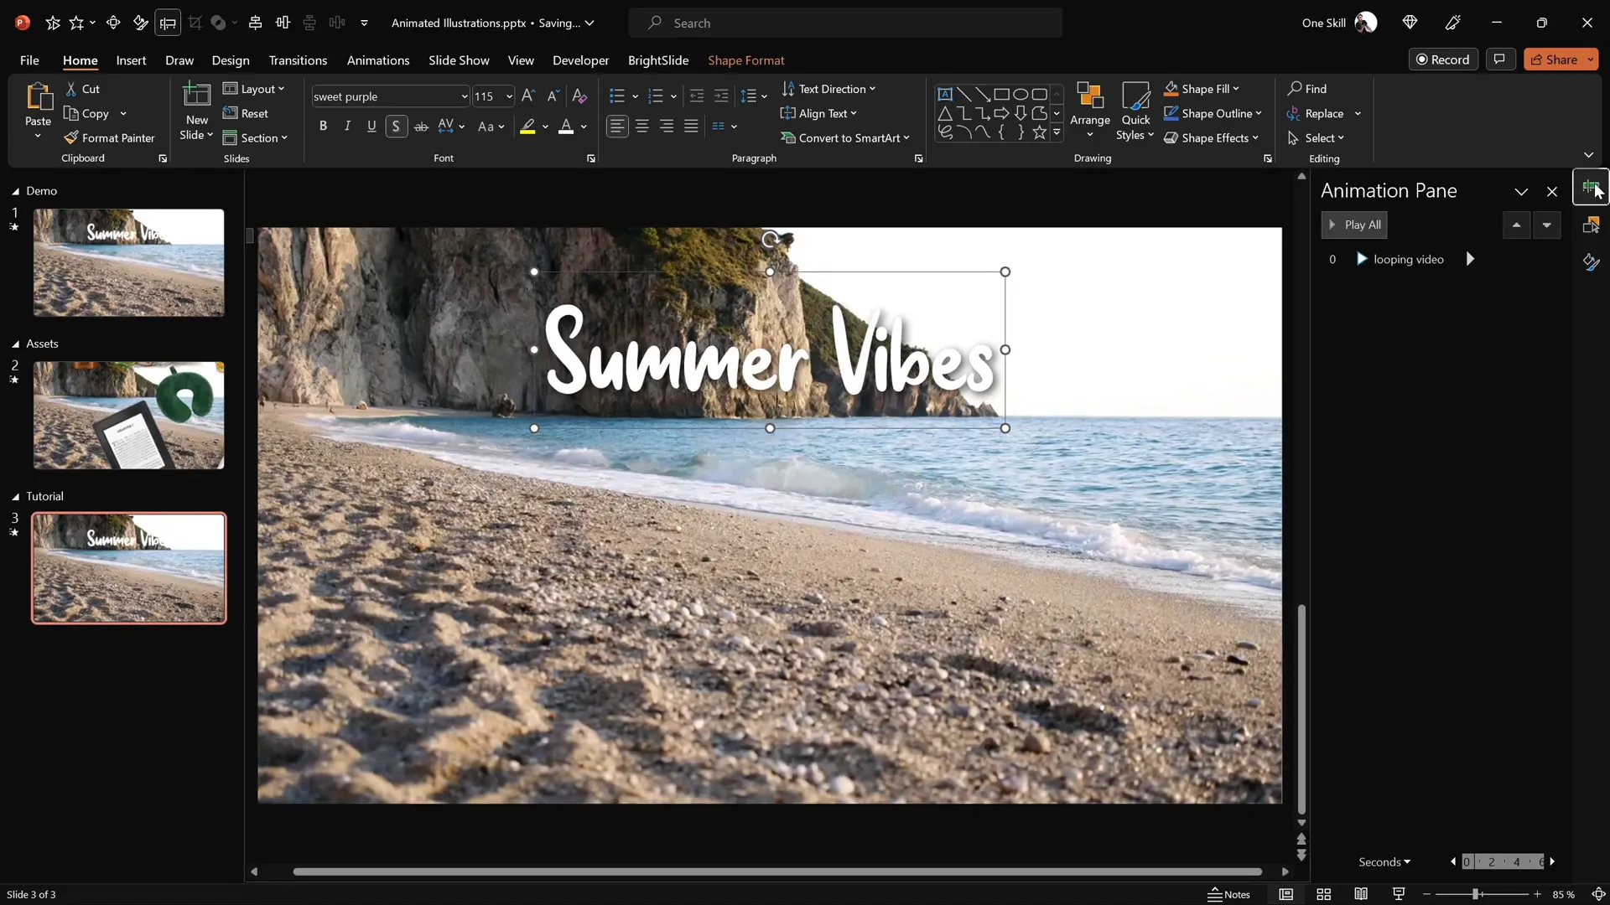Click the Record button
This screenshot has height=905, width=1610.
click(x=1444, y=59)
